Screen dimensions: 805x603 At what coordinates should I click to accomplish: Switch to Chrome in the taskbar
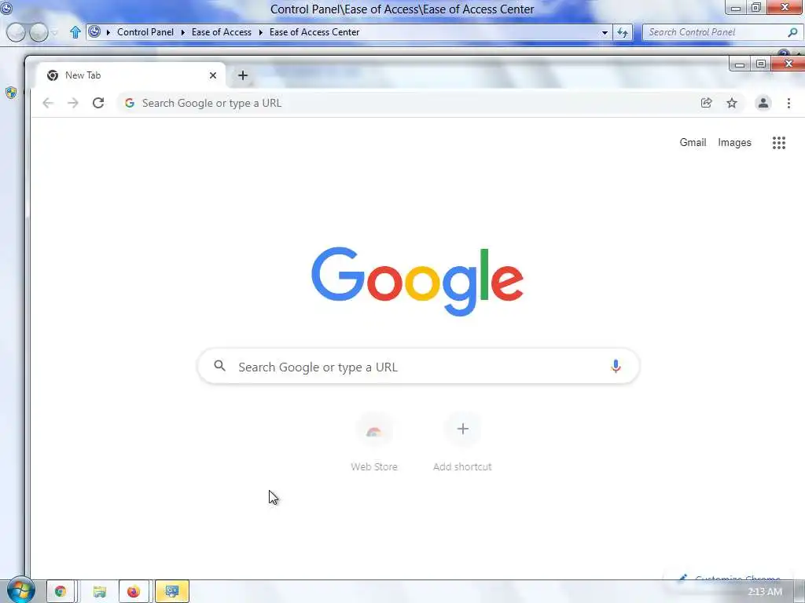[61, 592]
